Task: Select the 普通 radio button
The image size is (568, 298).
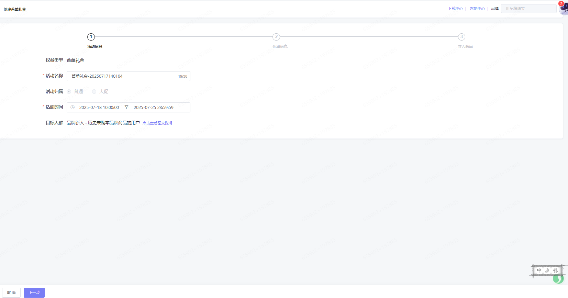Action: click(x=69, y=92)
